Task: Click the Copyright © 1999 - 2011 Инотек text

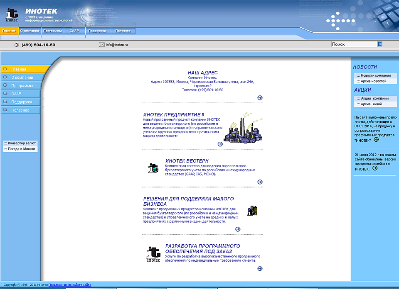Action: [26, 285]
